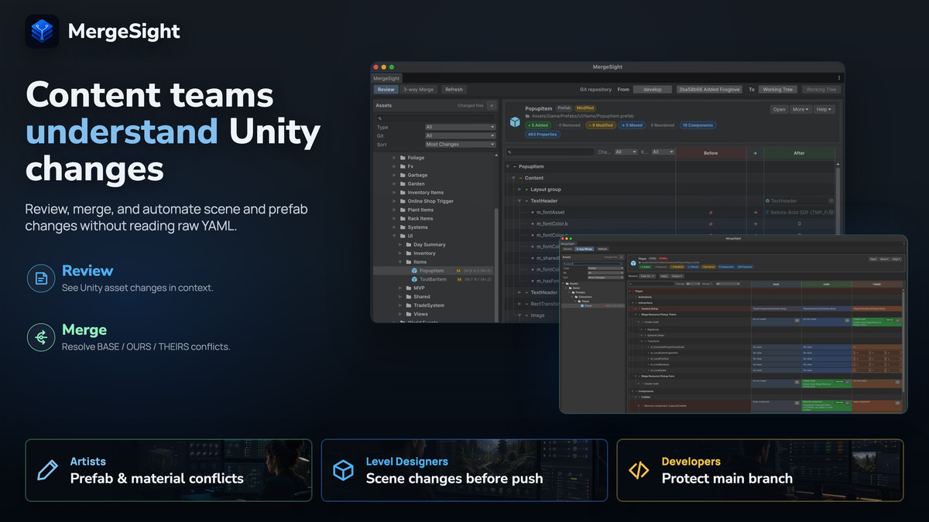Viewport: 929px width, 522px height.
Task: Switch to Review tab in Review window
Action: [x=386, y=90]
